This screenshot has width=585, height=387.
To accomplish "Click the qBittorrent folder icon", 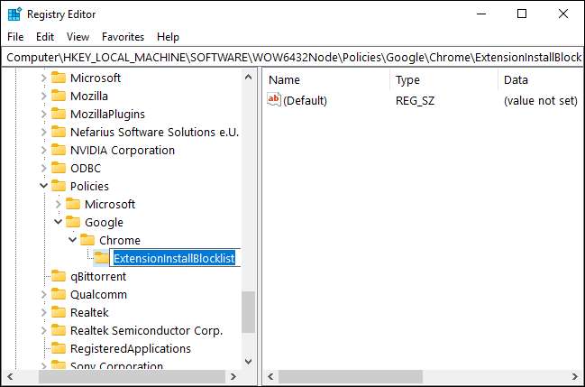I will point(59,276).
